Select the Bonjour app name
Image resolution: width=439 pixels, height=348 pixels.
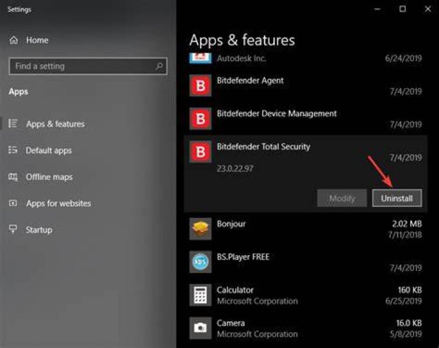(x=231, y=224)
